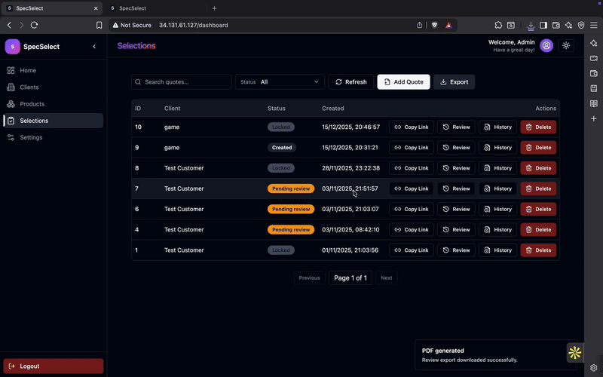Click the Add Quote button
Image resolution: width=603 pixels, height=377 pixels.
click(403, 82)
